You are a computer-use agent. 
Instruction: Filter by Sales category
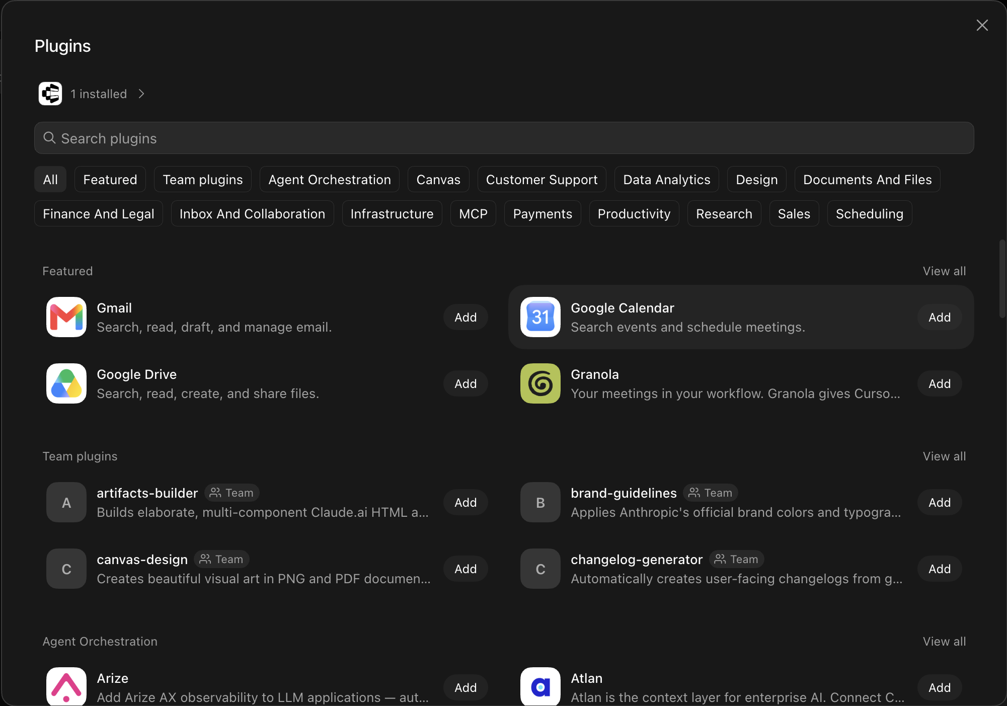point(794,214)
